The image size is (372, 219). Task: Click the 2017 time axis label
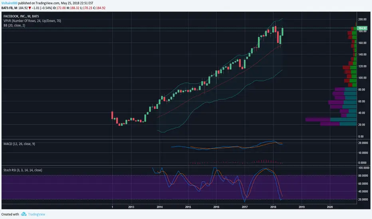pos(245,207)
